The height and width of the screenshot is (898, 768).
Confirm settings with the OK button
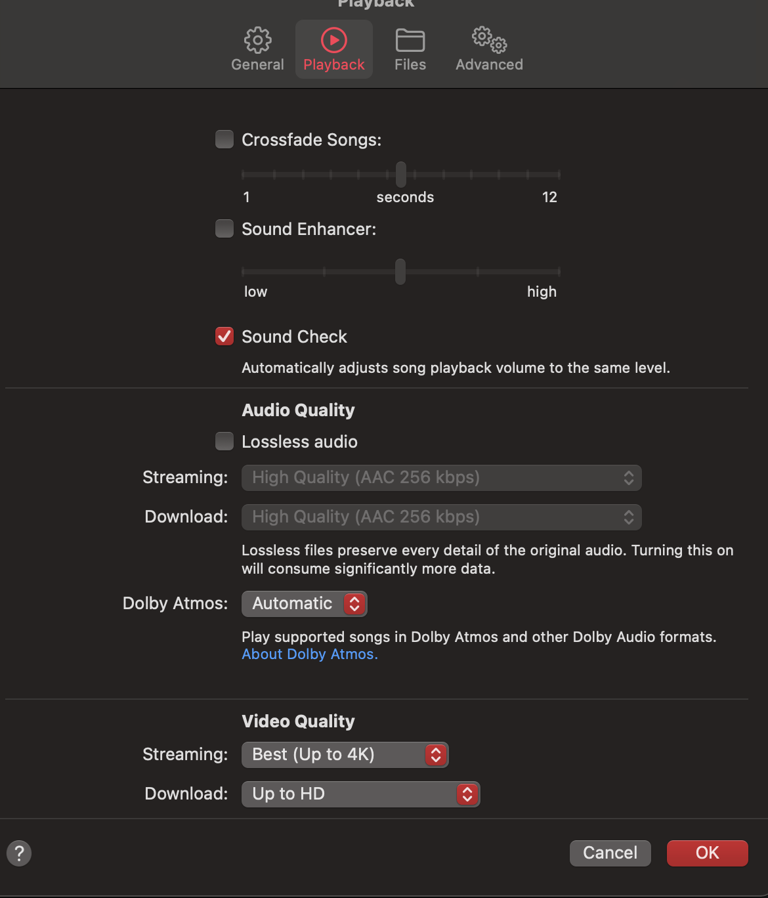pos(707,853)
